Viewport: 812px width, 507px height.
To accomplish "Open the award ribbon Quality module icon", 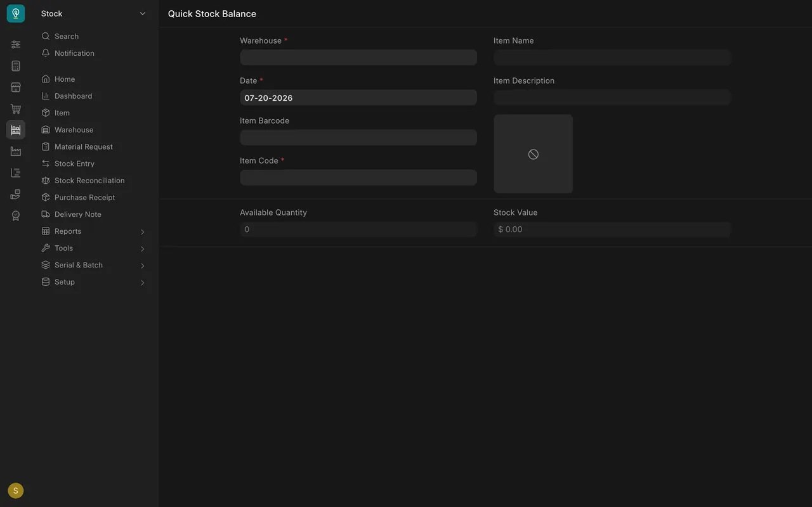I will click(16, 216).
